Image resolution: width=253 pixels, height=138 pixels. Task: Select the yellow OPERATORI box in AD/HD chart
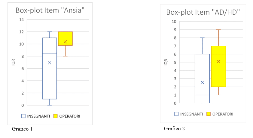click(x=218, y=66)
